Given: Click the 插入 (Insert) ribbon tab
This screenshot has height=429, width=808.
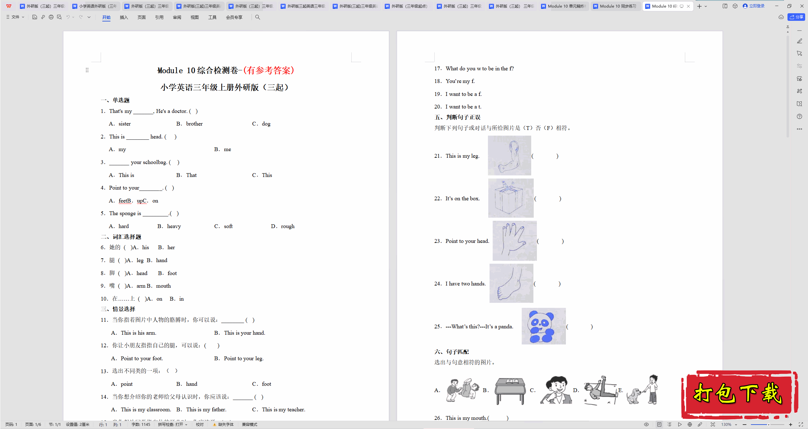Looking at the screenshot, I should point(123,17).
